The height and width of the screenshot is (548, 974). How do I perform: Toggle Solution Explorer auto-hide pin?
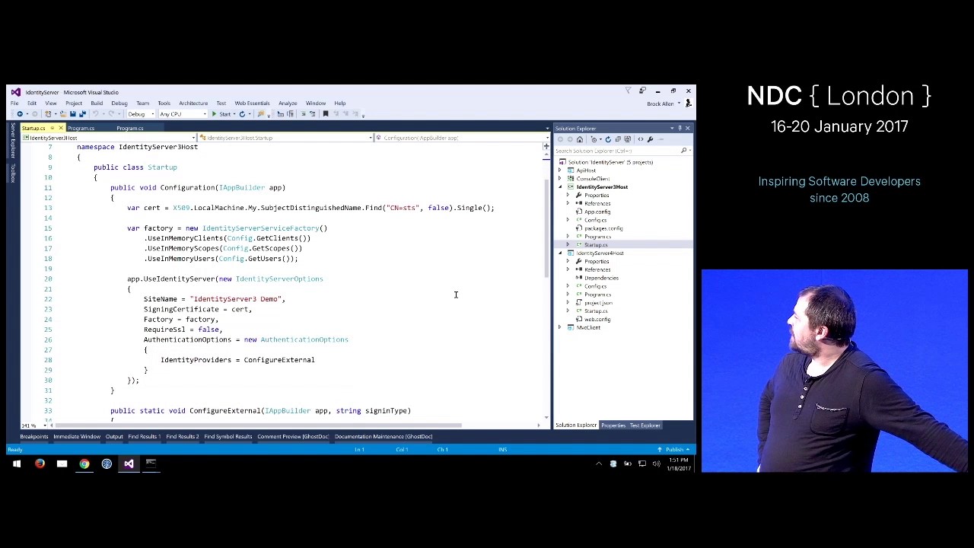tap(680, 128)
